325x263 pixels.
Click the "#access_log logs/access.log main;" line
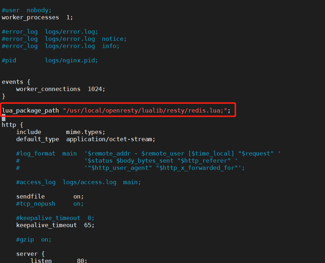[x=78, y=182]
